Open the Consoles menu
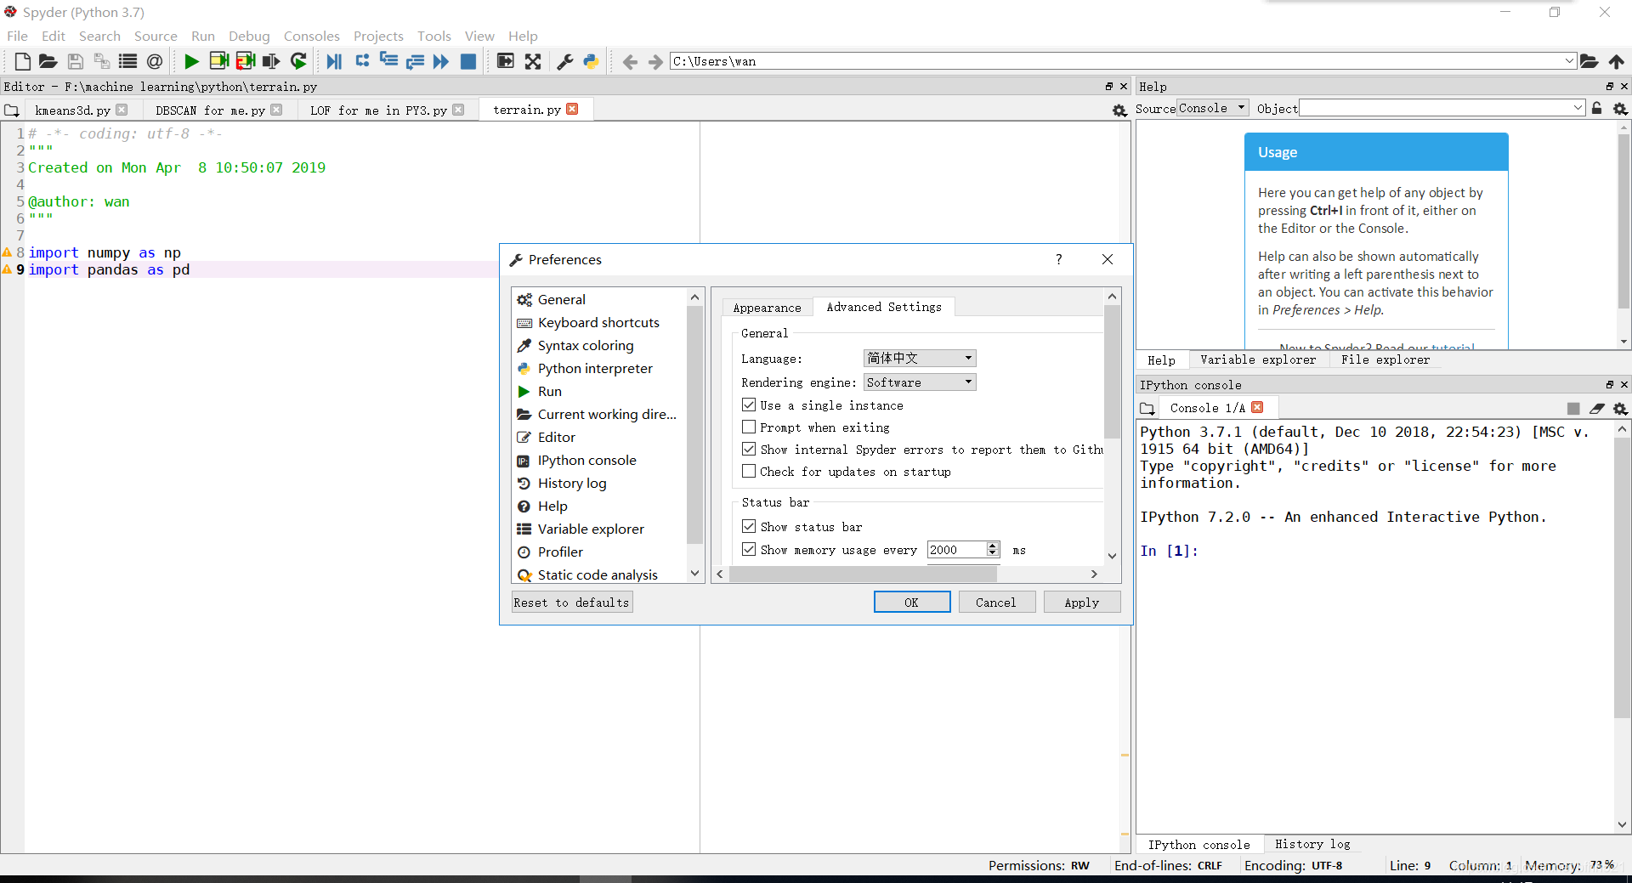1632x883 pixels. click(x=311, y=36)
